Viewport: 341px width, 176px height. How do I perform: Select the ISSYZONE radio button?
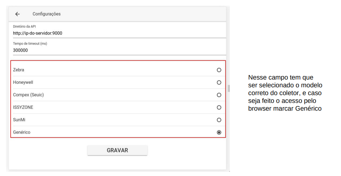[219, 107]
